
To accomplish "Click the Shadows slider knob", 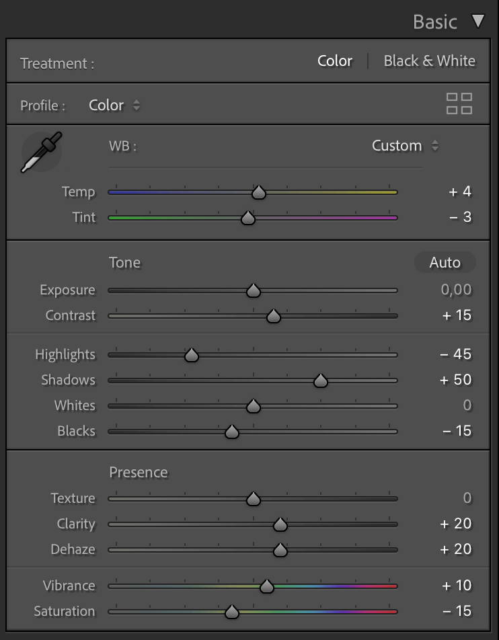I will (321, 381).
